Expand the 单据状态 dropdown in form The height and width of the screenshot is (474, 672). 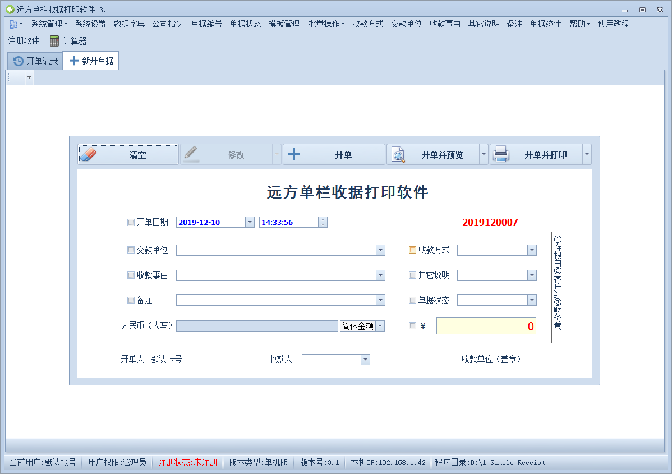click(531, 300)
